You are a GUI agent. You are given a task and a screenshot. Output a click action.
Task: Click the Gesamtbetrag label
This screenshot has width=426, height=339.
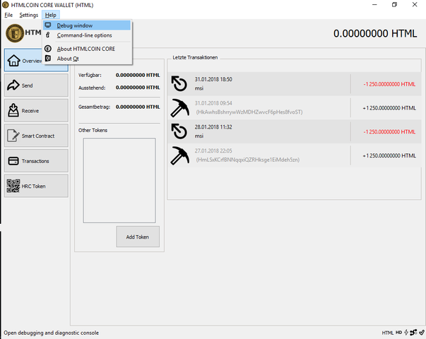(x=94, y=107)
